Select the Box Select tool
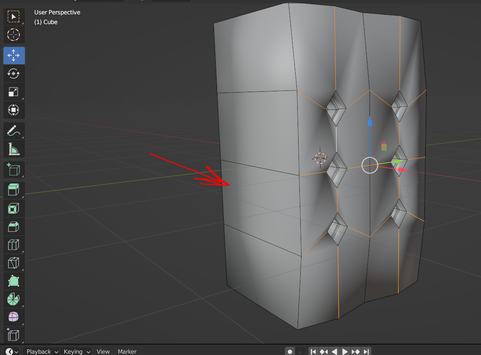 point(14,16)
